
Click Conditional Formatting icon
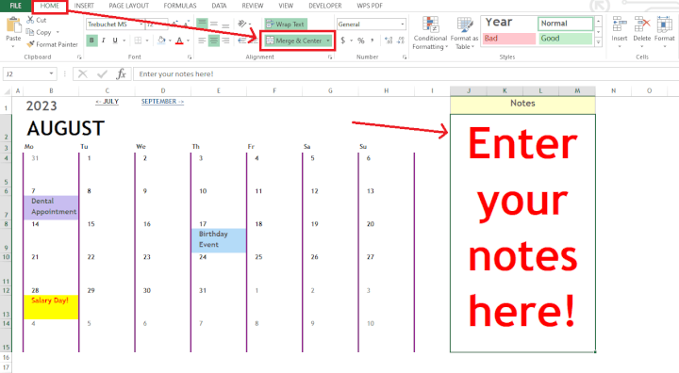coord(430,25)
